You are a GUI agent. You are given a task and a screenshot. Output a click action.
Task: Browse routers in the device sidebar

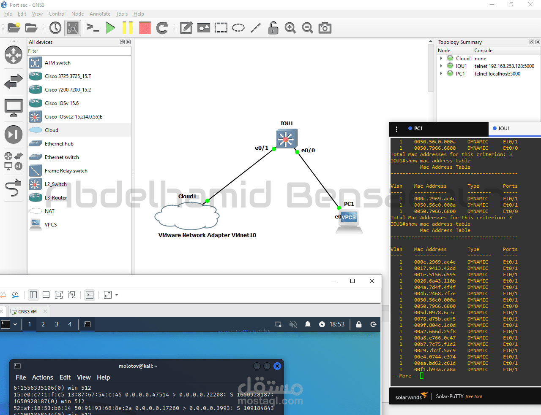coord(14,55)
